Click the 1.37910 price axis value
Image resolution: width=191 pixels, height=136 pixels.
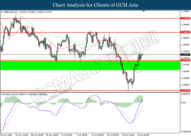coord(185,51)
